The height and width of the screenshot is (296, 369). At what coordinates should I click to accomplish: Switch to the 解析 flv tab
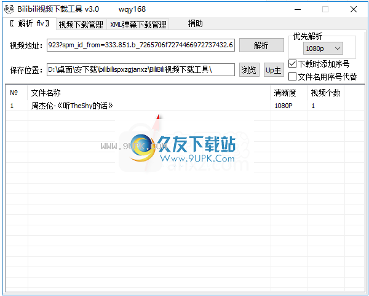[x=30, y=23]
